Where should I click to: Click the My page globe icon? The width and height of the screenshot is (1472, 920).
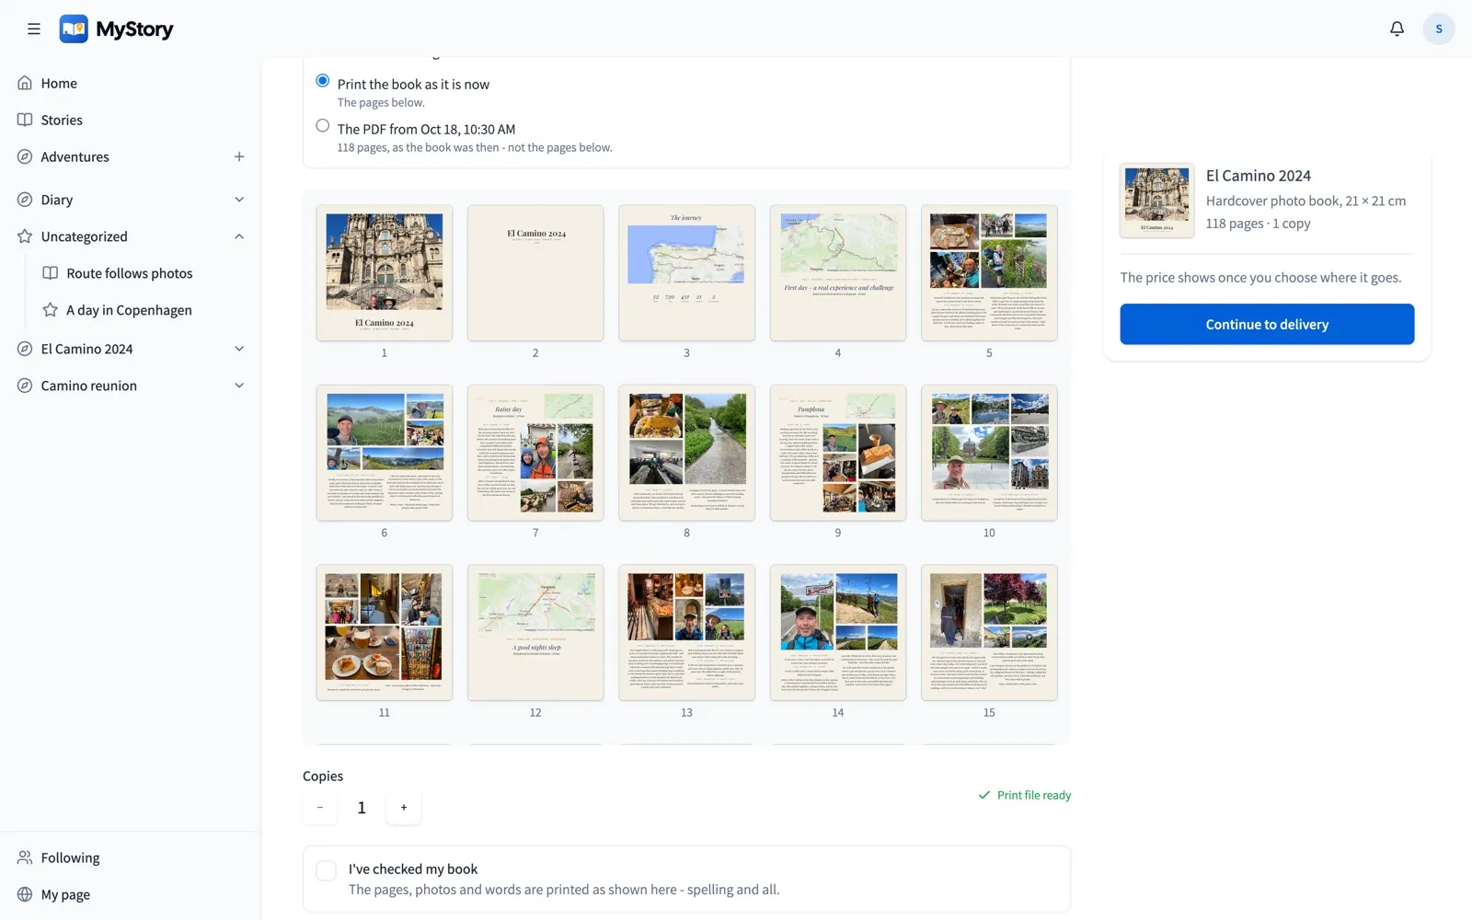25,894
